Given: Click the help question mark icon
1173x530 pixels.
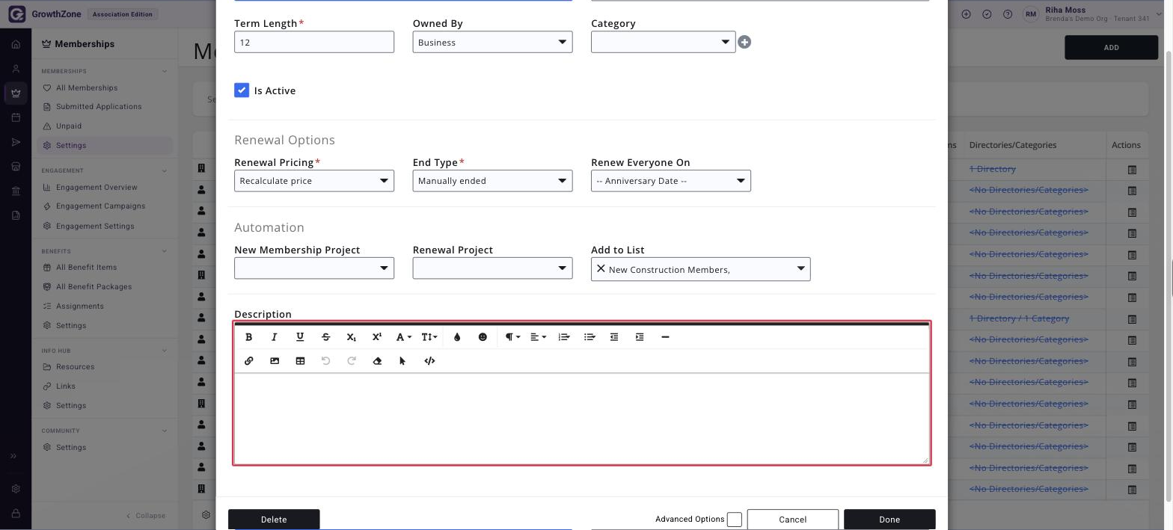Looking at the screenshot, I should [x=1008, y=14].
